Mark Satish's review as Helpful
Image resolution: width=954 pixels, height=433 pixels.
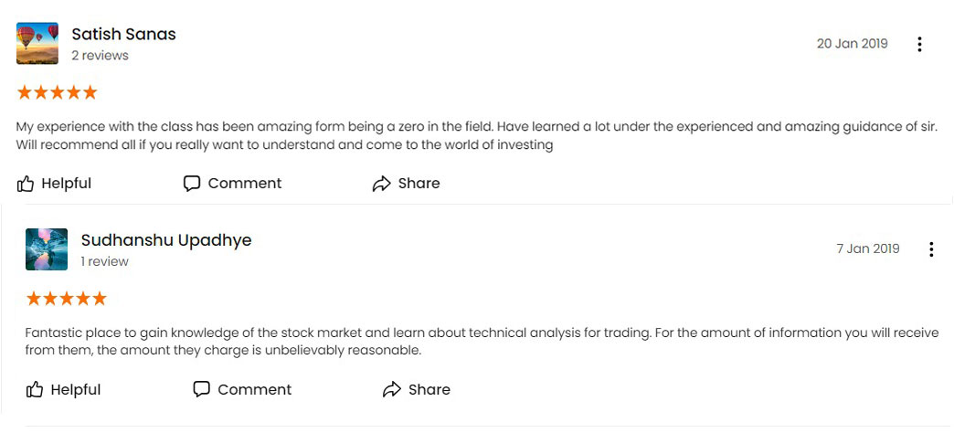(67, 183)
